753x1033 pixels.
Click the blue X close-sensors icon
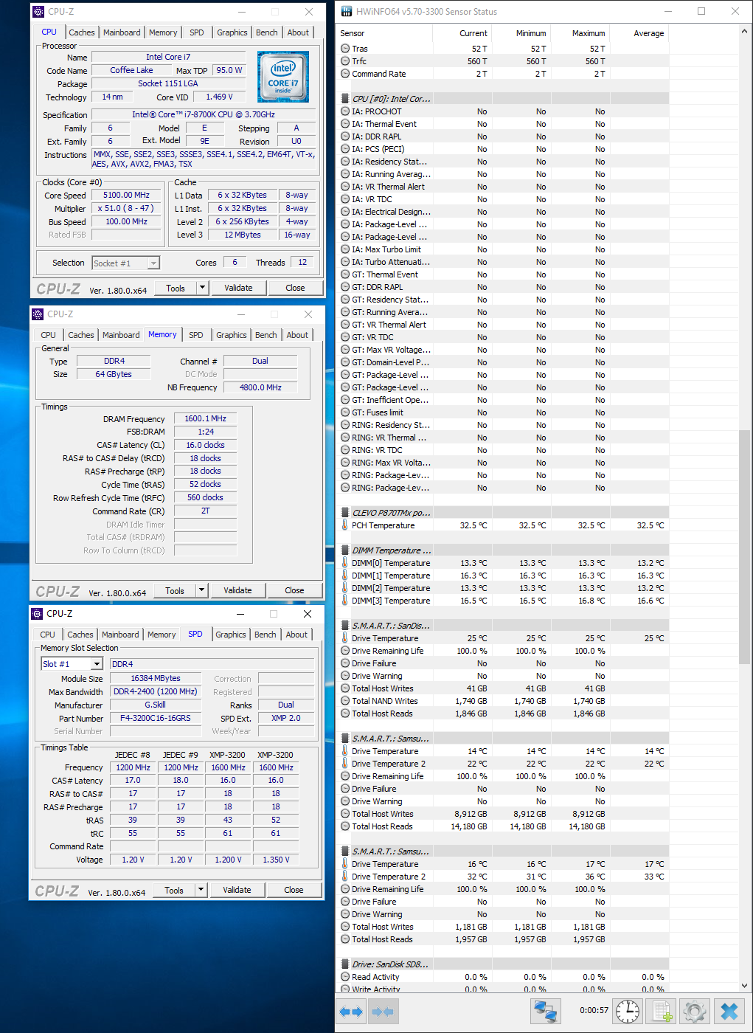pyautogui.click(x=729, y=1011)
